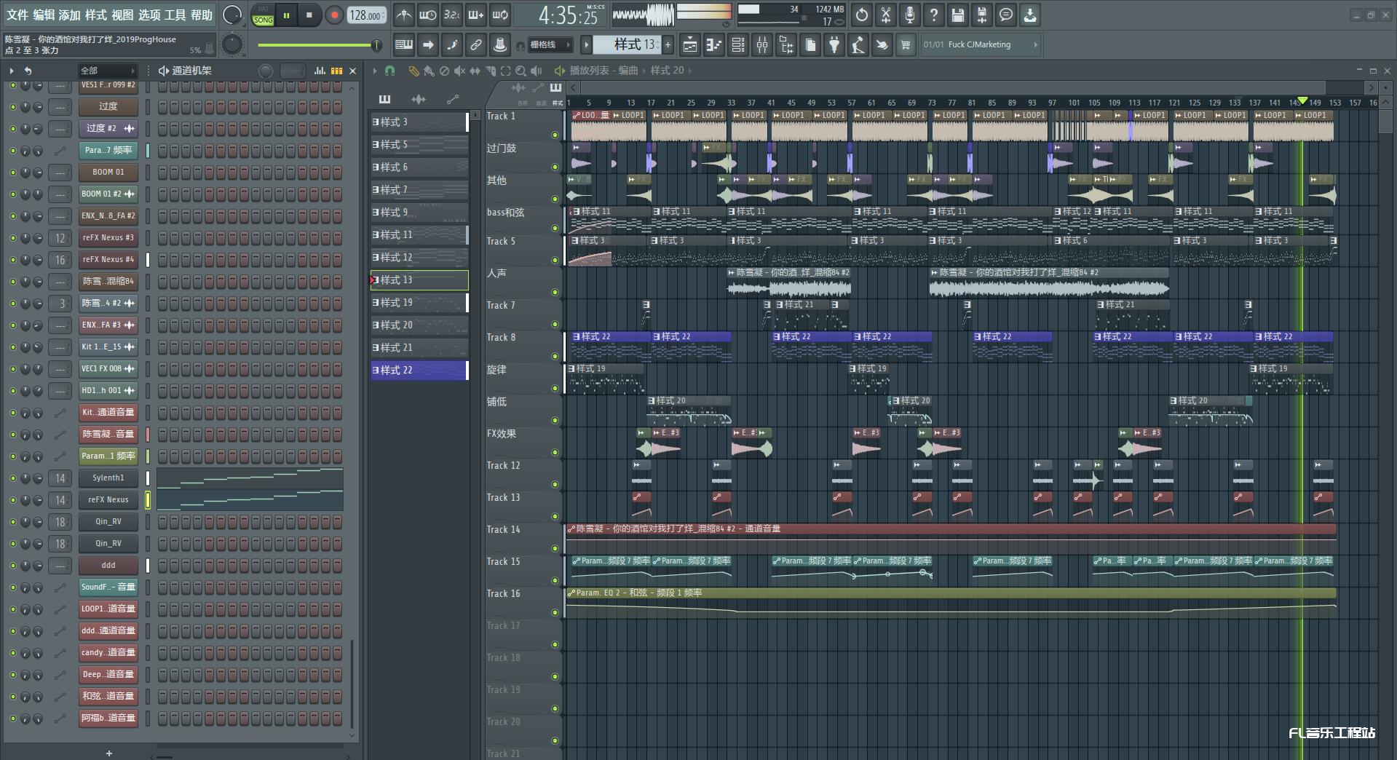Select 样式 22 in the pattern picker
1397x760 pixels.
(419, 370)
